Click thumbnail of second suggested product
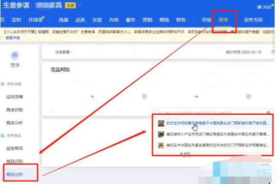The height and width of the screenshot is (184, 279). [161, 134]
